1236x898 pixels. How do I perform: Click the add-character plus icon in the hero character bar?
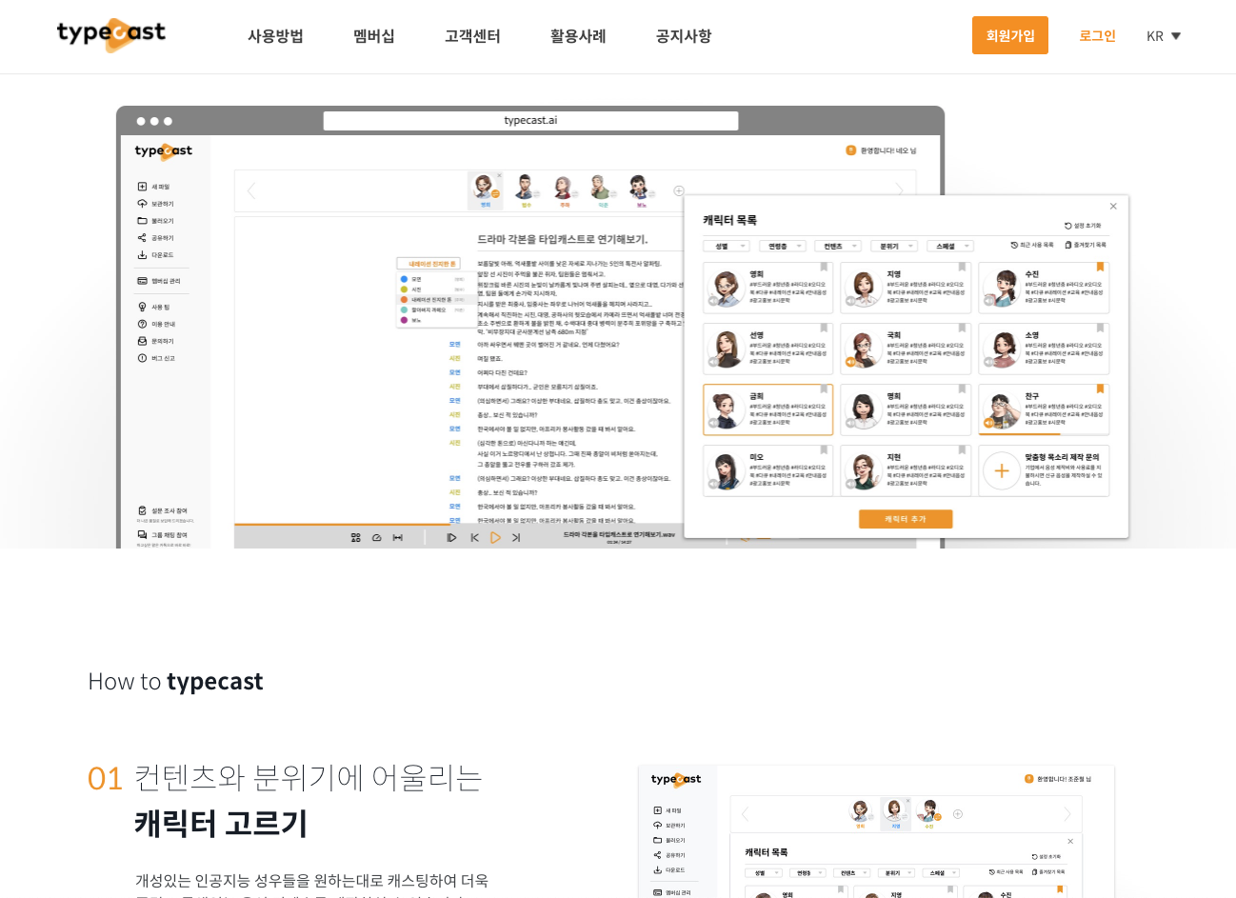pos(679,190)
